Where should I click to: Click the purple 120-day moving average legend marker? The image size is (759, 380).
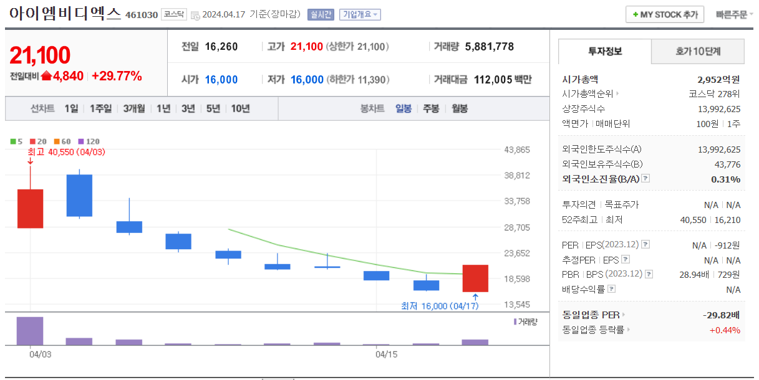coord(81,142)
